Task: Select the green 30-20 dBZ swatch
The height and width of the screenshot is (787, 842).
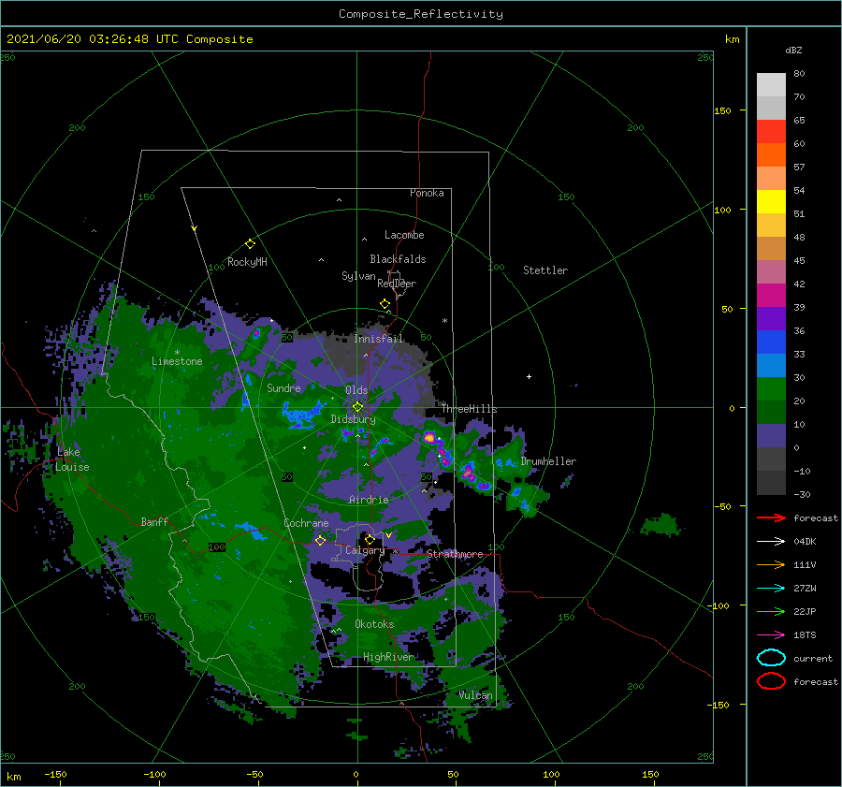Action: click(771, 389)
